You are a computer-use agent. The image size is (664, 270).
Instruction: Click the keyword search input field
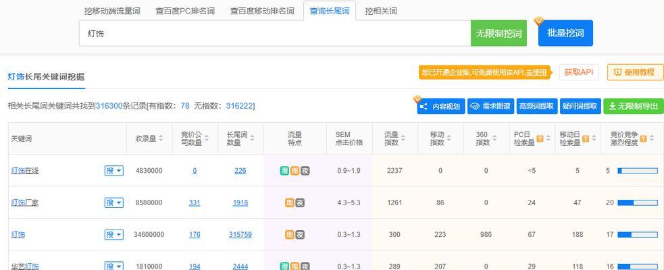pos(275,33)
